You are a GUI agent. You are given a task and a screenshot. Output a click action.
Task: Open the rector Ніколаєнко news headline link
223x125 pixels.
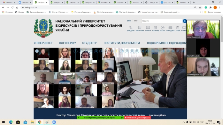pos(111,115)
